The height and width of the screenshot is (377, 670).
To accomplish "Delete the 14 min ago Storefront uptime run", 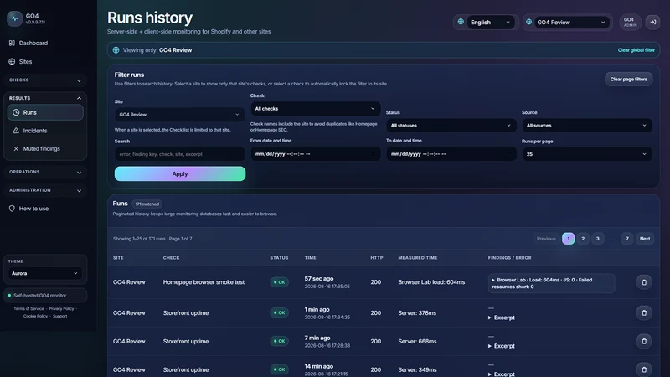I will click(643, 369).
